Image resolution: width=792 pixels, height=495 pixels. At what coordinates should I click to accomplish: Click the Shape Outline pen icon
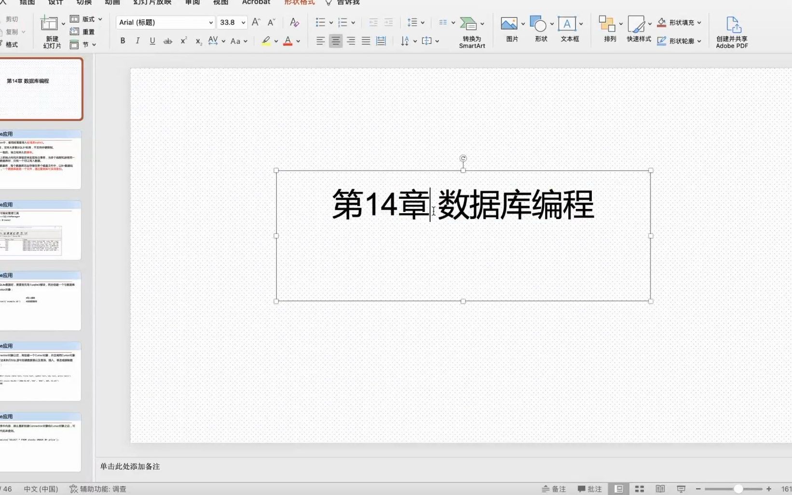pos(662,41)
